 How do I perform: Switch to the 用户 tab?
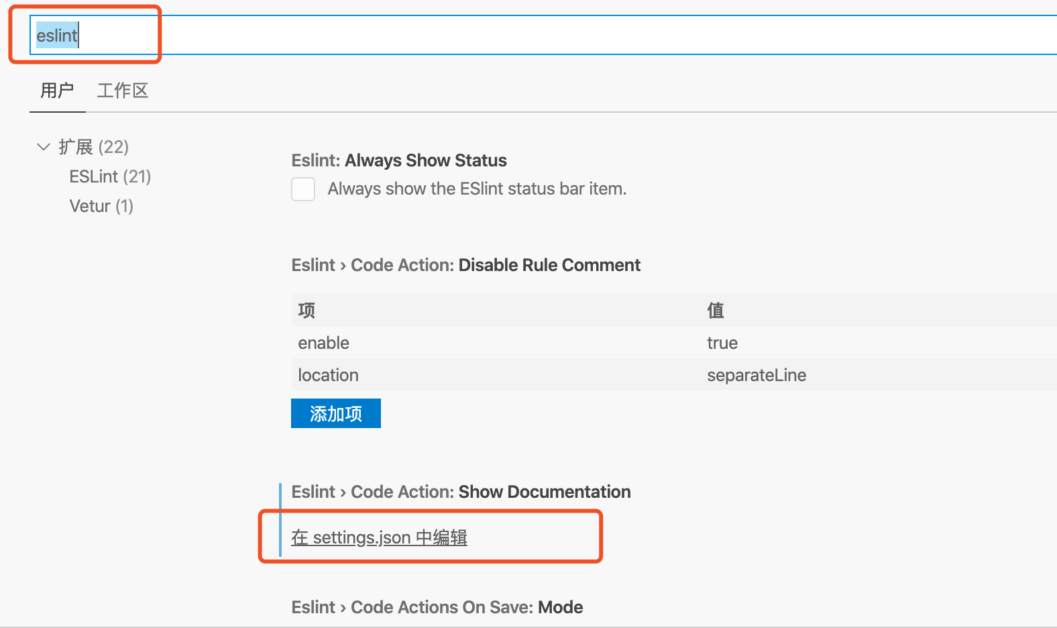pyautogui.click(x=57, y=91)
